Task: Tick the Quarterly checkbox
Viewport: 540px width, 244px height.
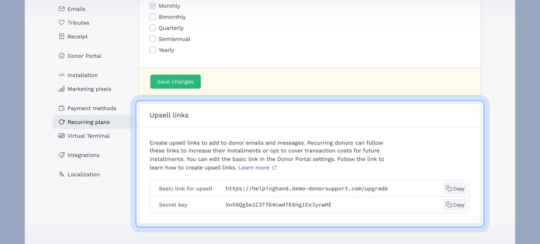Action: (x=153, y=28)
